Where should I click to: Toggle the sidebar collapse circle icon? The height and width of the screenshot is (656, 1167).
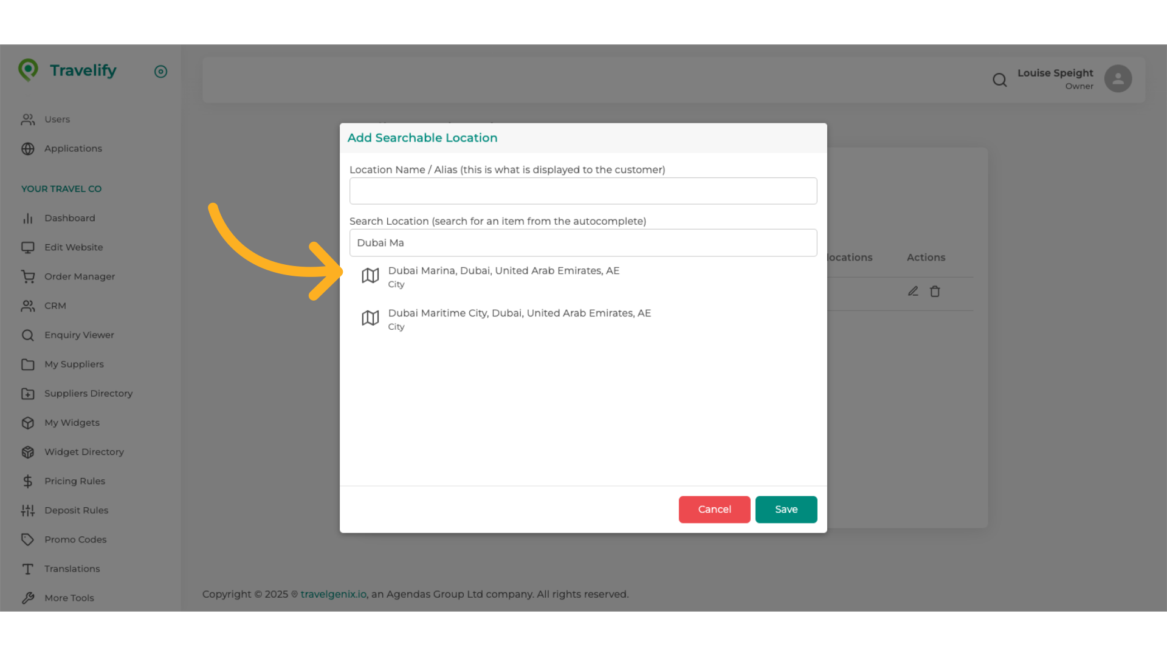(160, 72)
